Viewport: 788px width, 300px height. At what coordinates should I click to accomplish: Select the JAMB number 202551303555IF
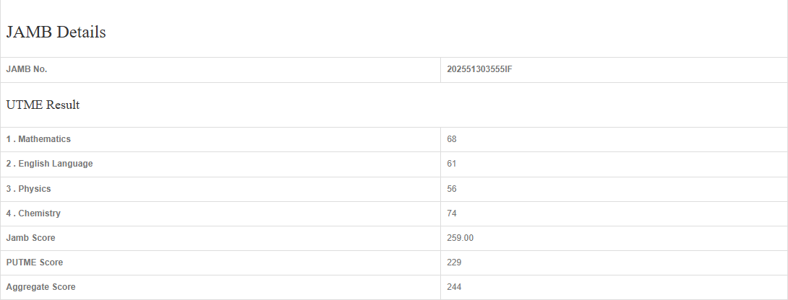click(x=479, y=70)
